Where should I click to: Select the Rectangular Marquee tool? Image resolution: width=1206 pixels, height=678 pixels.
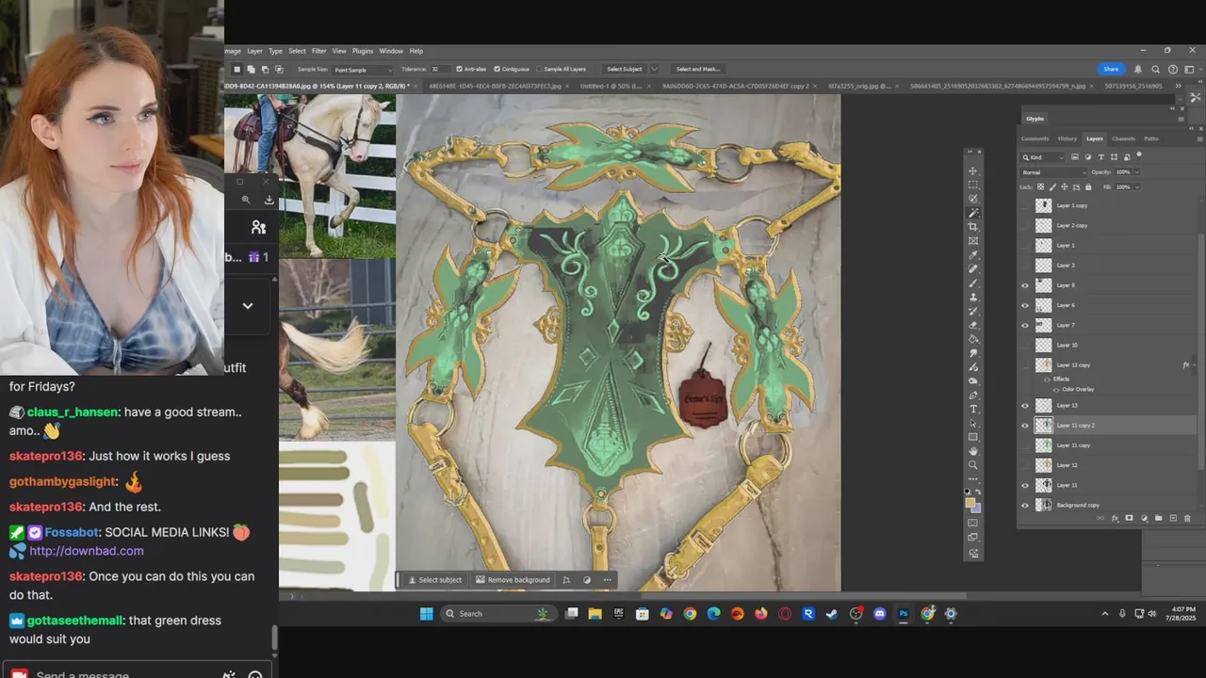click(973, 185)
